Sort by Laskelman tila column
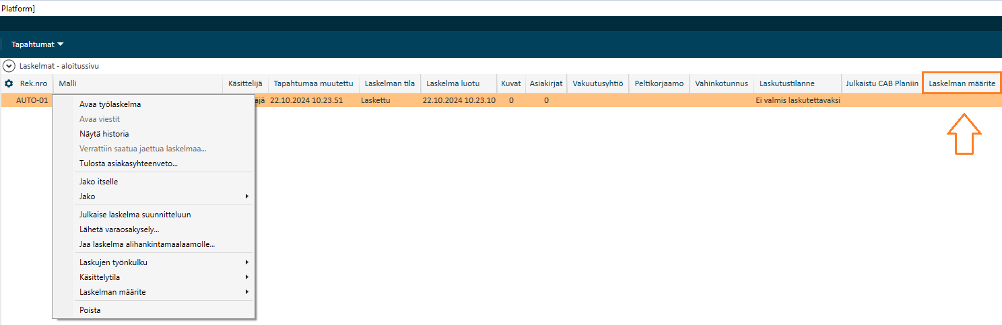The width and height of the screenshot is (1002, 325). (x=390, y=84)
